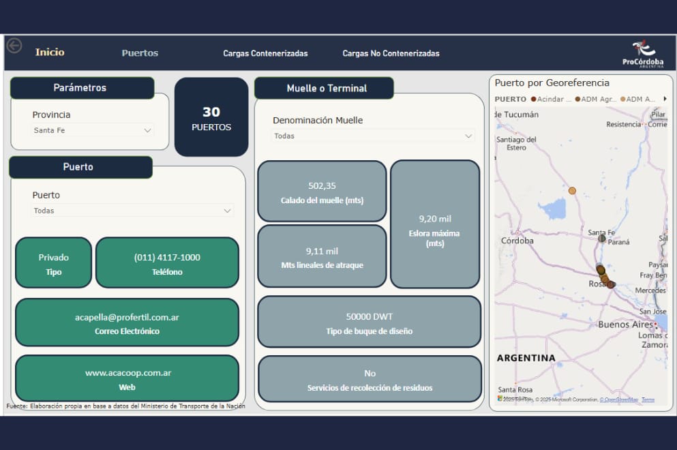Switch to Cargas Contenerizadas
Screen dimensions: 677x450
tap(265, 54)
